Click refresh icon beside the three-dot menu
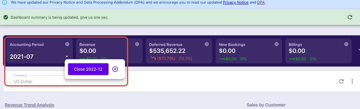This screenshot has width=360, height=109. point(341,81)
